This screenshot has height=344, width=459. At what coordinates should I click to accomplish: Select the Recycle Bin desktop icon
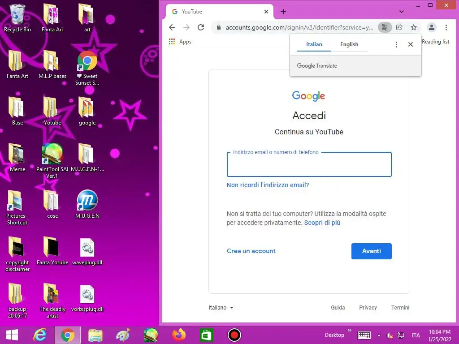[x=17, y=18]
